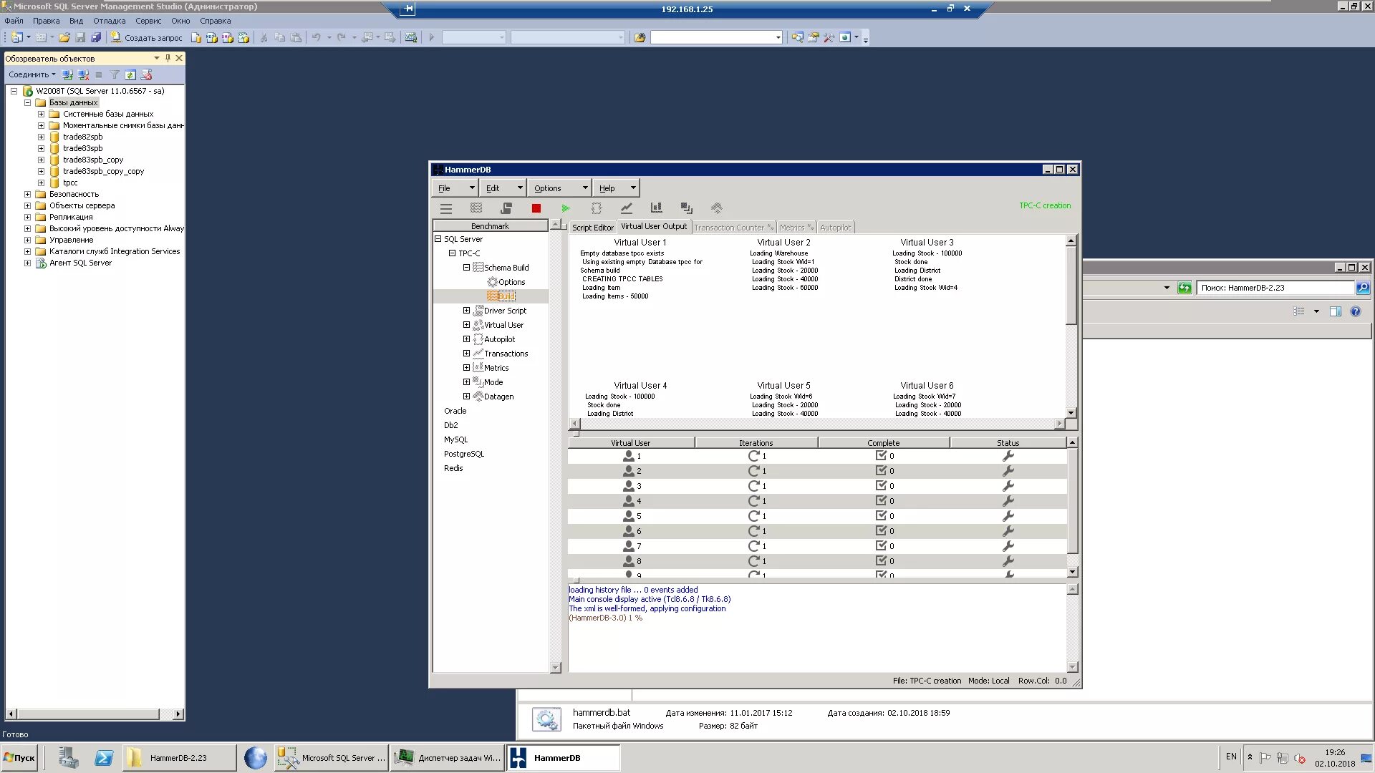Open the Сервис menu in SSMS
The width and height of the screenshot is (1375, 773).
(x=148, y=21)
